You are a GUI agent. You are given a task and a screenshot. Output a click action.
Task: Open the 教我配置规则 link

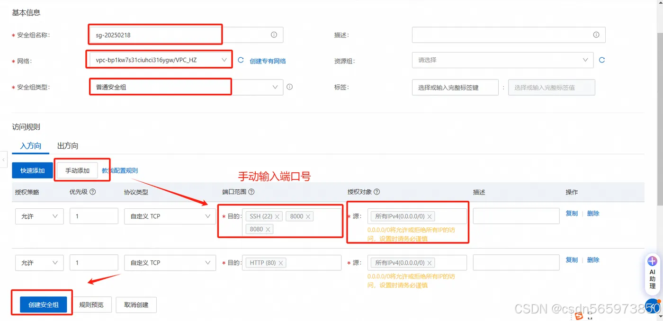click(x=120, y=170)
